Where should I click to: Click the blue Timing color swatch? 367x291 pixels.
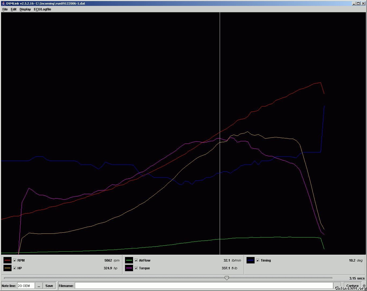tap(251, 260)
